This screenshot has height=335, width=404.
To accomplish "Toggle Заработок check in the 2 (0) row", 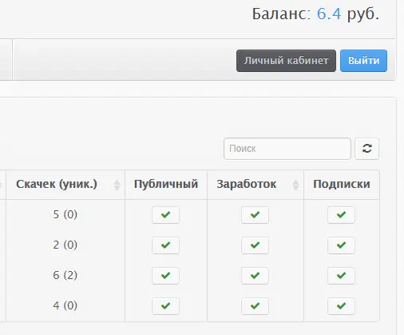I will (255, 245).
